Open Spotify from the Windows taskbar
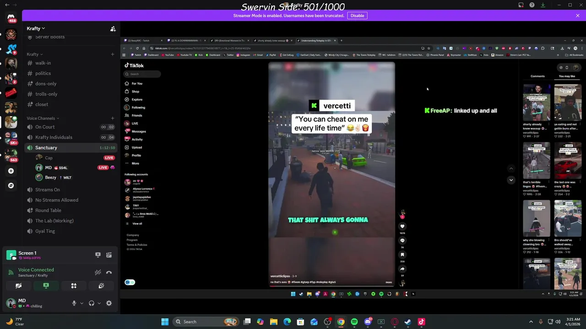Image resolution: width=586 pixels, height=329 pixels. (354, 322)
